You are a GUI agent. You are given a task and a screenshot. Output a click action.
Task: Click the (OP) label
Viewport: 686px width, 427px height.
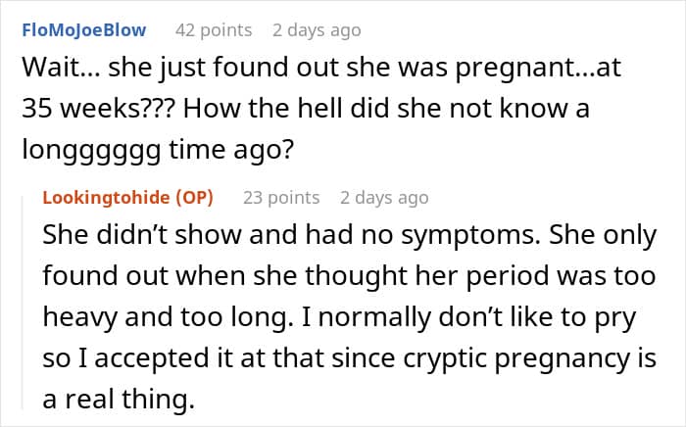199,198
